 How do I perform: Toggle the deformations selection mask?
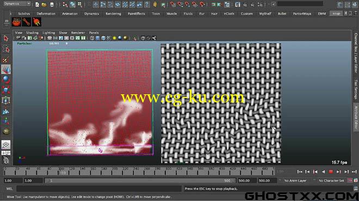click(x=125, y=4)
